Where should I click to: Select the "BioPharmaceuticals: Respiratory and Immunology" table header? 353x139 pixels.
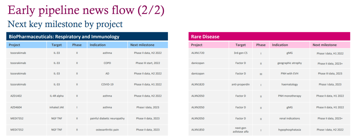coord(87,37)
